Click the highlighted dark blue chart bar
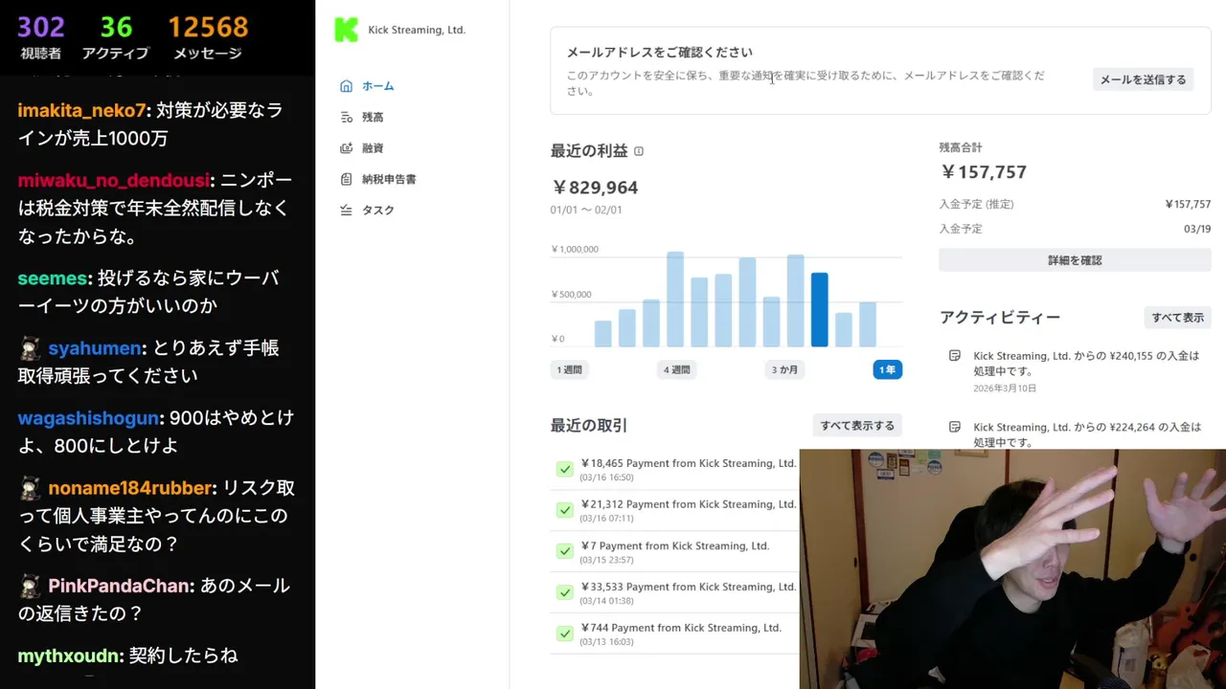This screenshot has width=1226, height=689. click(x=819, y=310)
